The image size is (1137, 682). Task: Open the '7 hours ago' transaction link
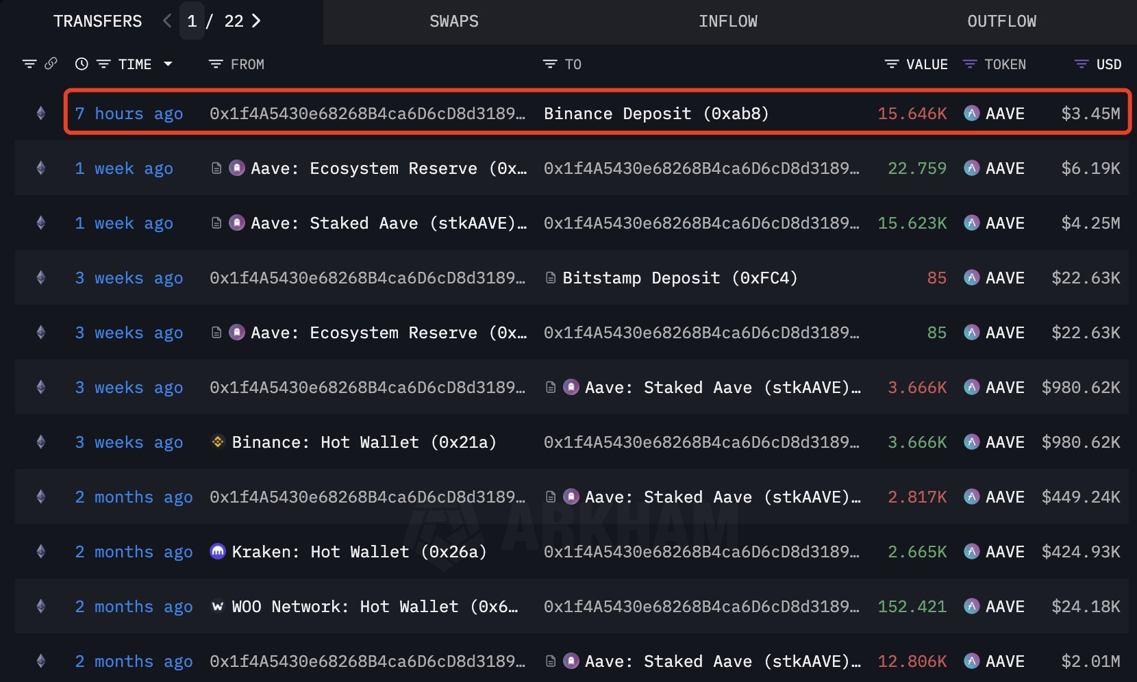[129, 114]
